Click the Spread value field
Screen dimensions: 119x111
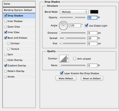pyautogui.click(x=92, y=38)
